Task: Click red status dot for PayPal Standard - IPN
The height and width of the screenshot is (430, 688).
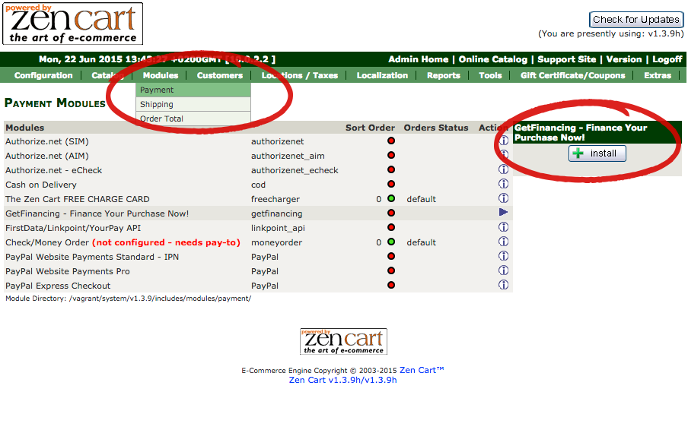Action: 391,256
